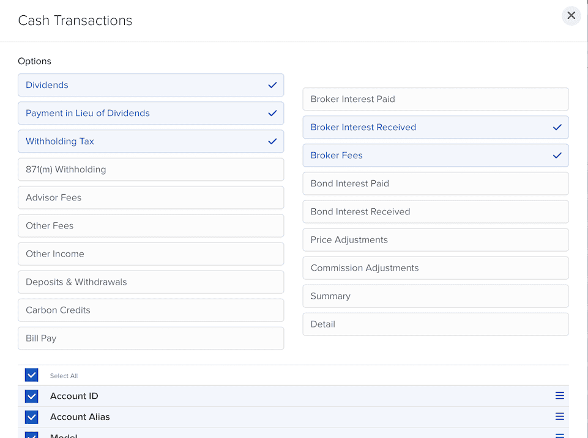Click the Account Alias reorder handle icon

(x=559, y=417)
